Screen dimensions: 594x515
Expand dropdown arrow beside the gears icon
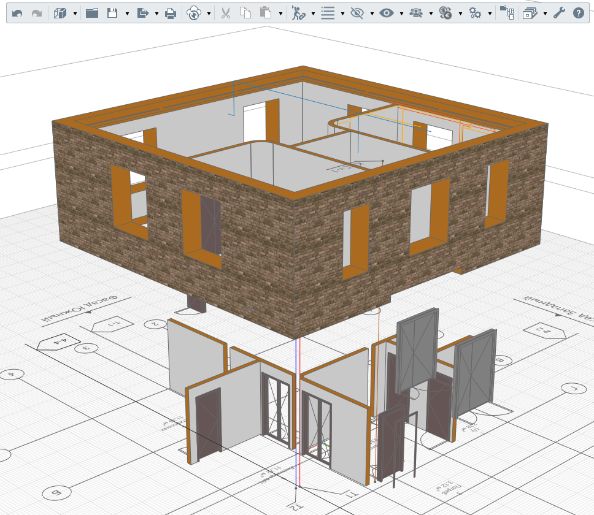pos(490,14)
